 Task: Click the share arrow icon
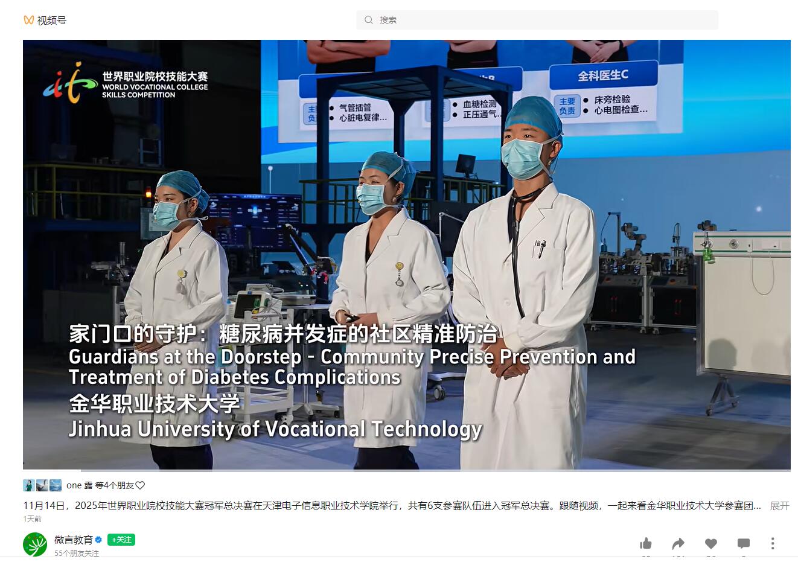point(678,543)
